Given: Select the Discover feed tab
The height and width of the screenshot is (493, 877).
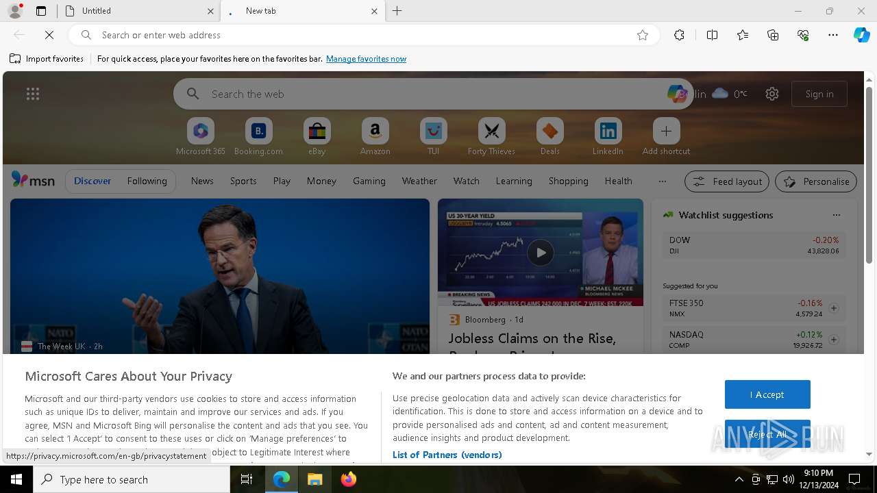Looking at the screenshot, I should click(92, 181).
